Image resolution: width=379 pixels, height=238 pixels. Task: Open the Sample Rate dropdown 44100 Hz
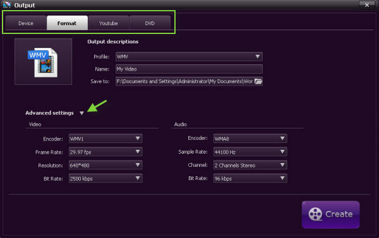pos(250,152)
